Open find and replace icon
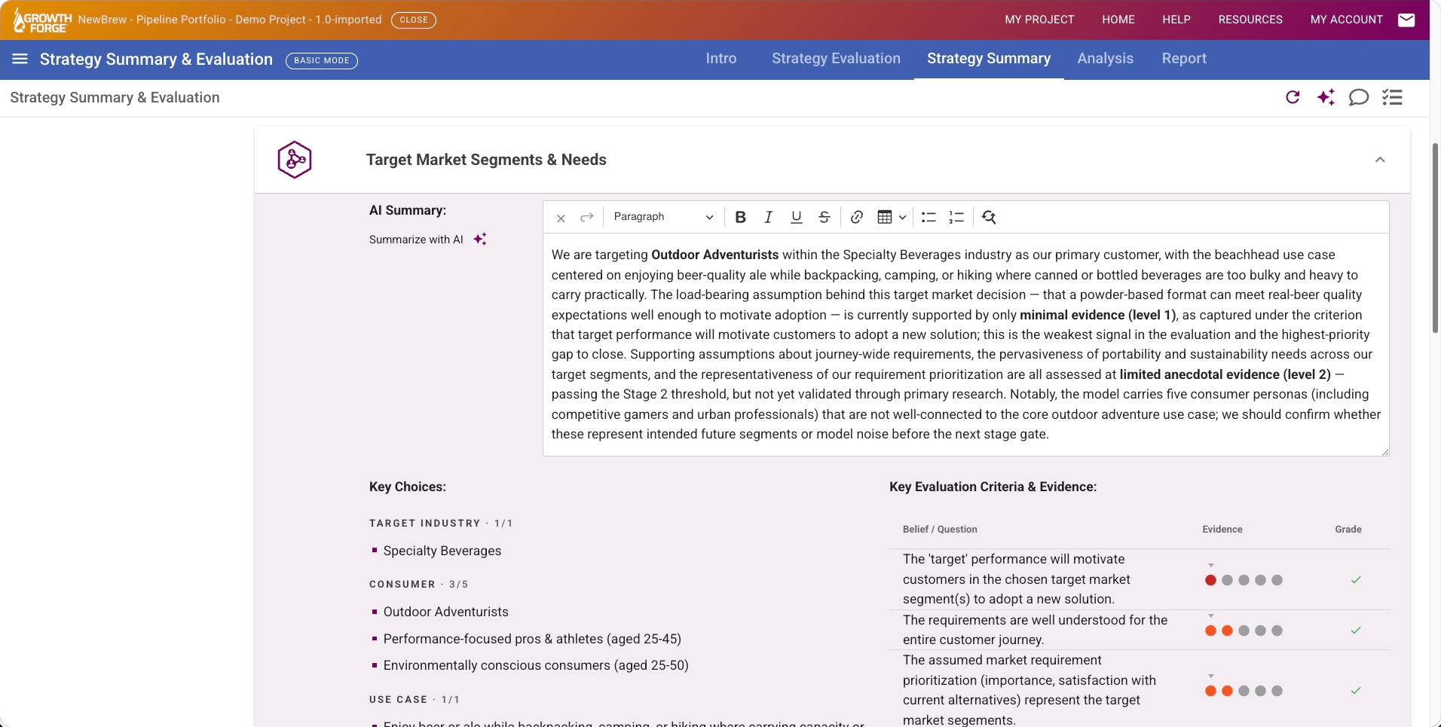1441x727 pixels. pyautogui.click(x=989, y=217)
